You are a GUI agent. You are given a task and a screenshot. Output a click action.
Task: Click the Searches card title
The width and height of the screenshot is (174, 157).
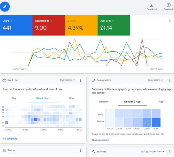[x=101, y=151]
